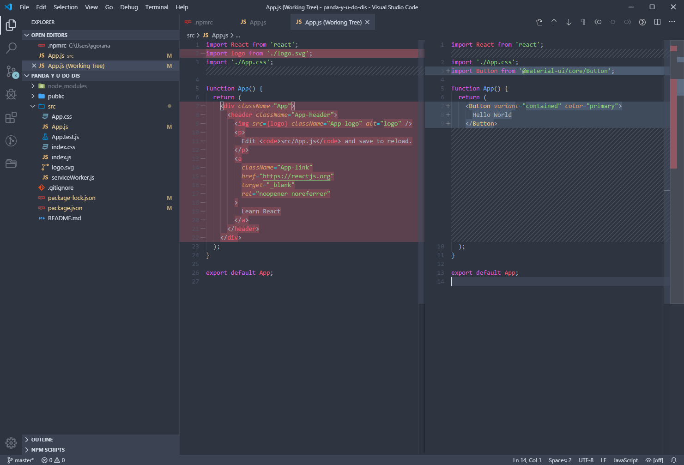Close the App.js (Working Tree) tab

pyautogui.click(x=367, y=22)
